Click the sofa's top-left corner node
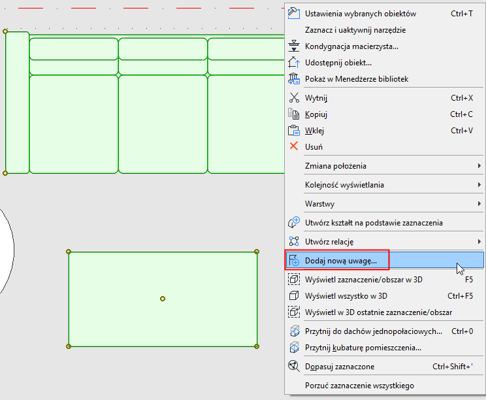 pos(5,31)
